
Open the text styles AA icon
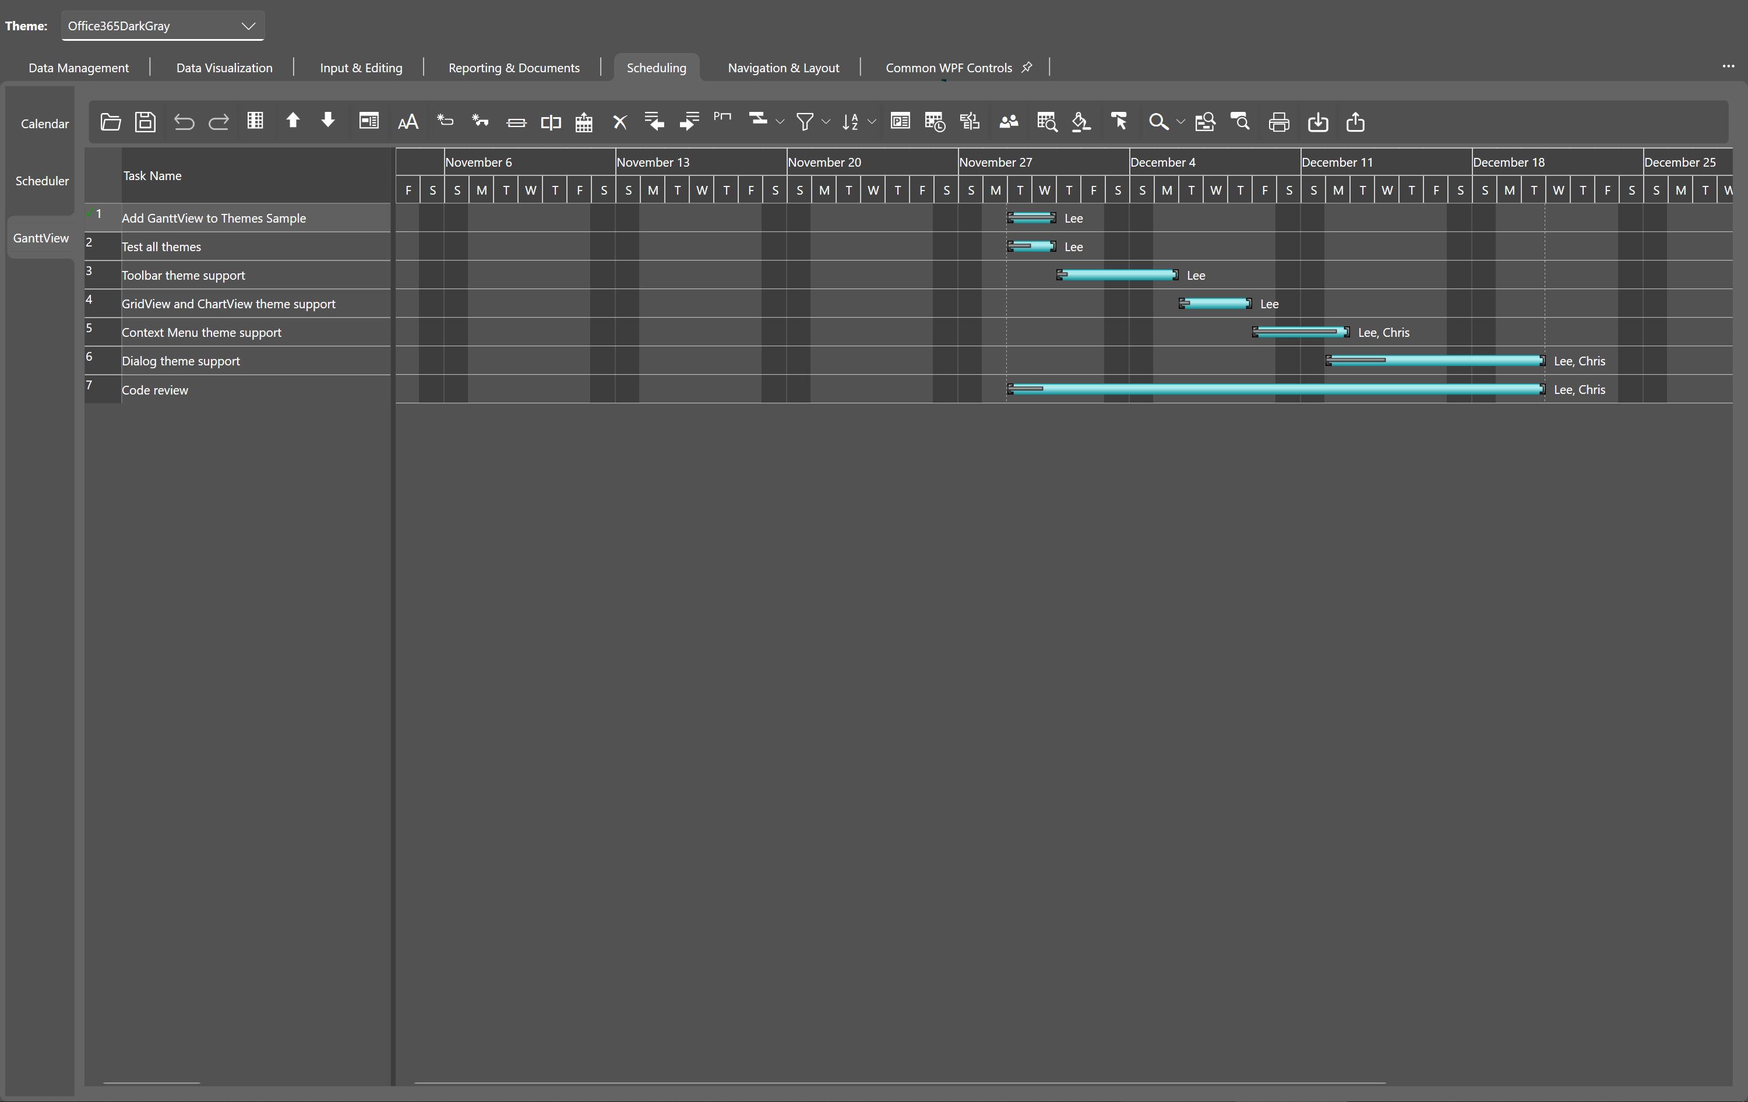pos(408,122)
